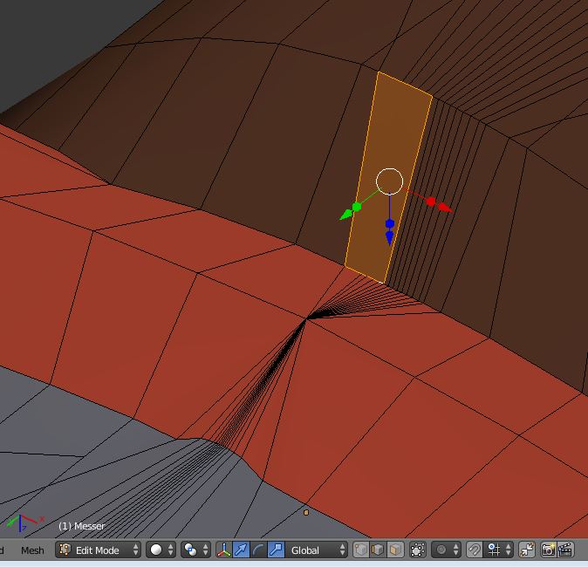
Task: Open the pivot point selector dropdown
Action: coord(195,550)
